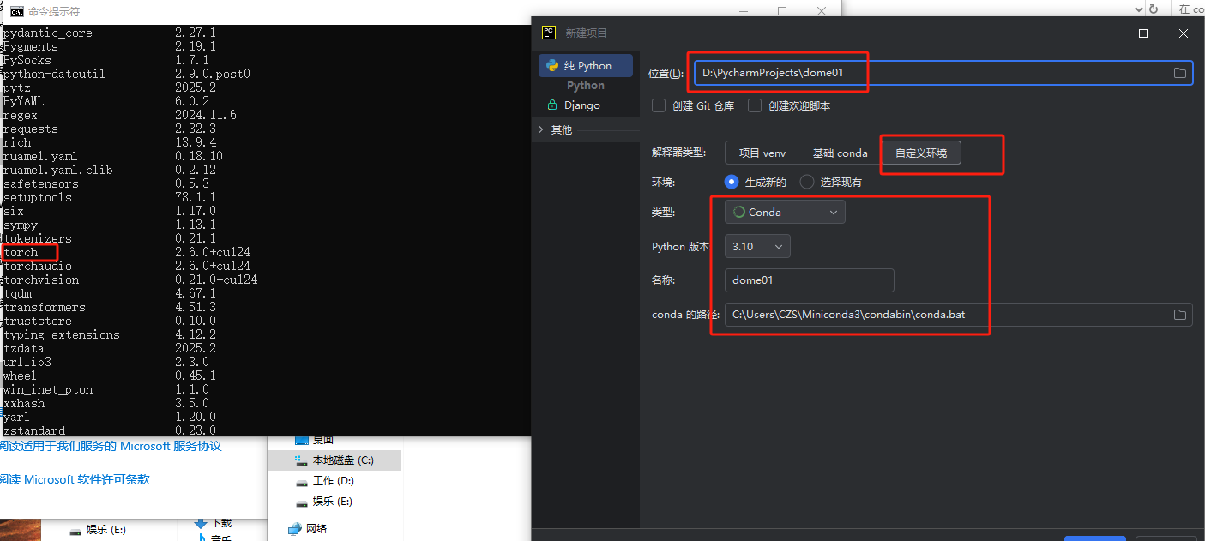The image size is (1205, 541).
Task: Open folder browser for conda path field
Action: point(1180,315)
